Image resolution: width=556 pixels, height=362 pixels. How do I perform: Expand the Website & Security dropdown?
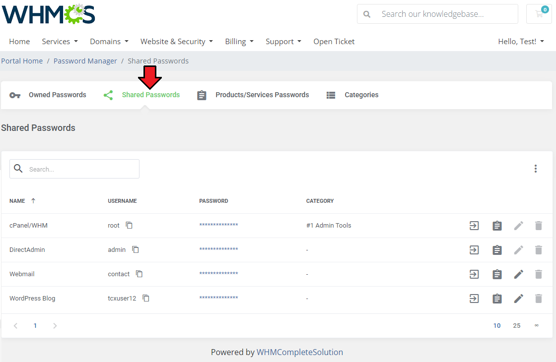pos(177,42)
